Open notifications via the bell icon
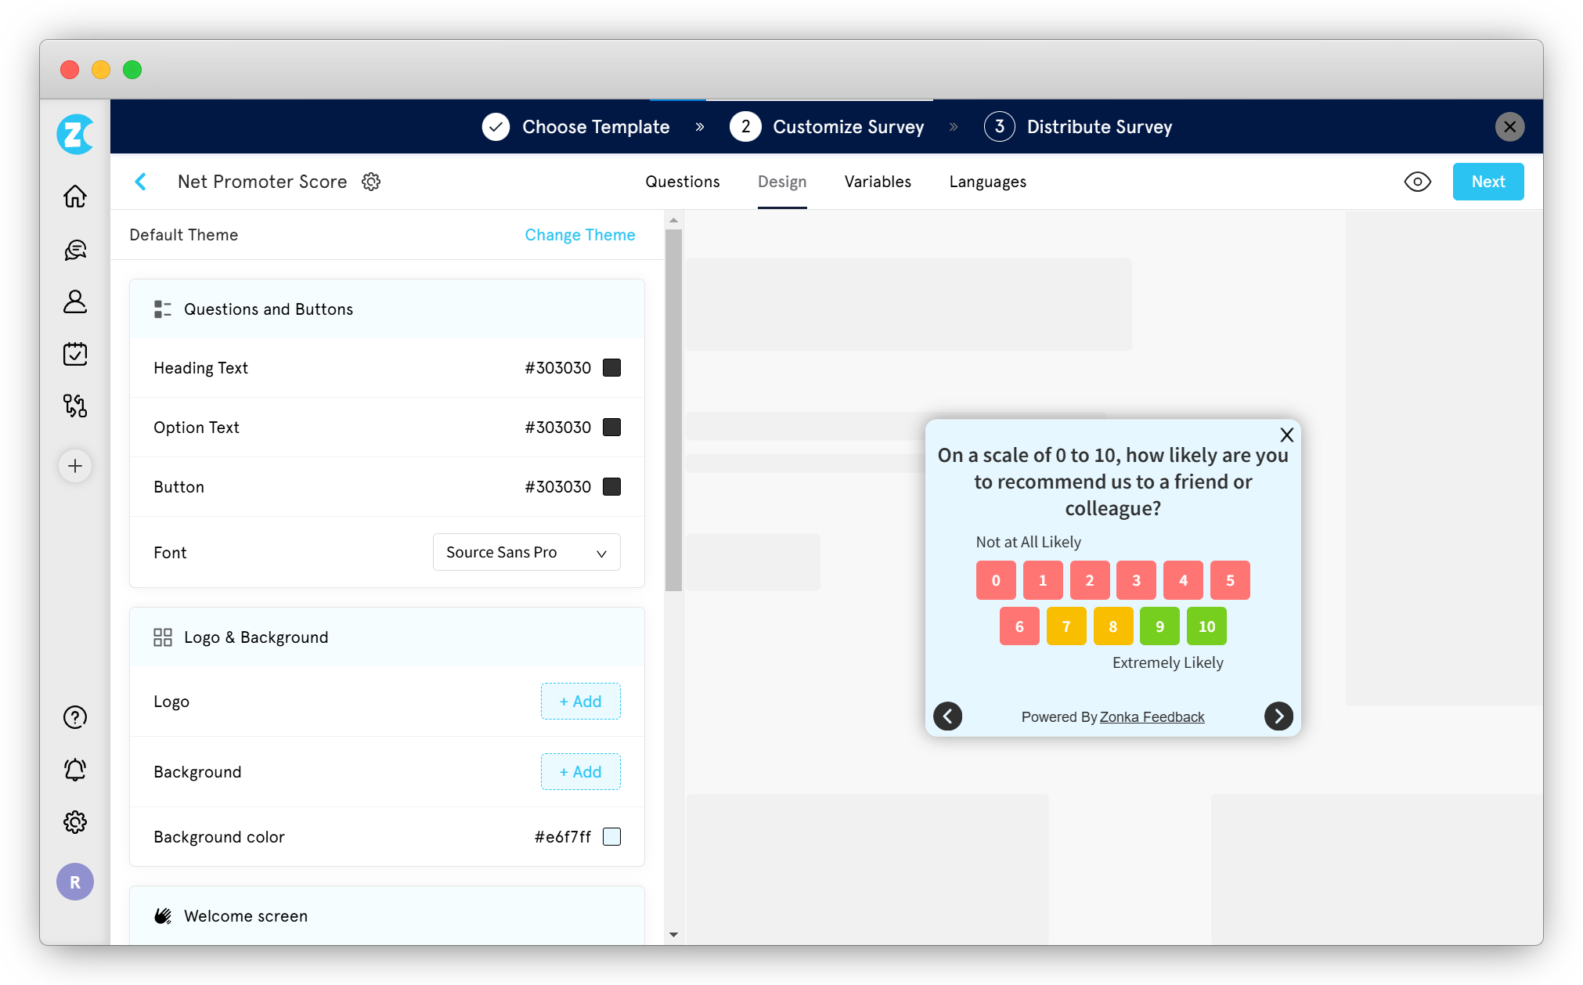Viewport: 1583px width, 985px height. pos(75,770)
